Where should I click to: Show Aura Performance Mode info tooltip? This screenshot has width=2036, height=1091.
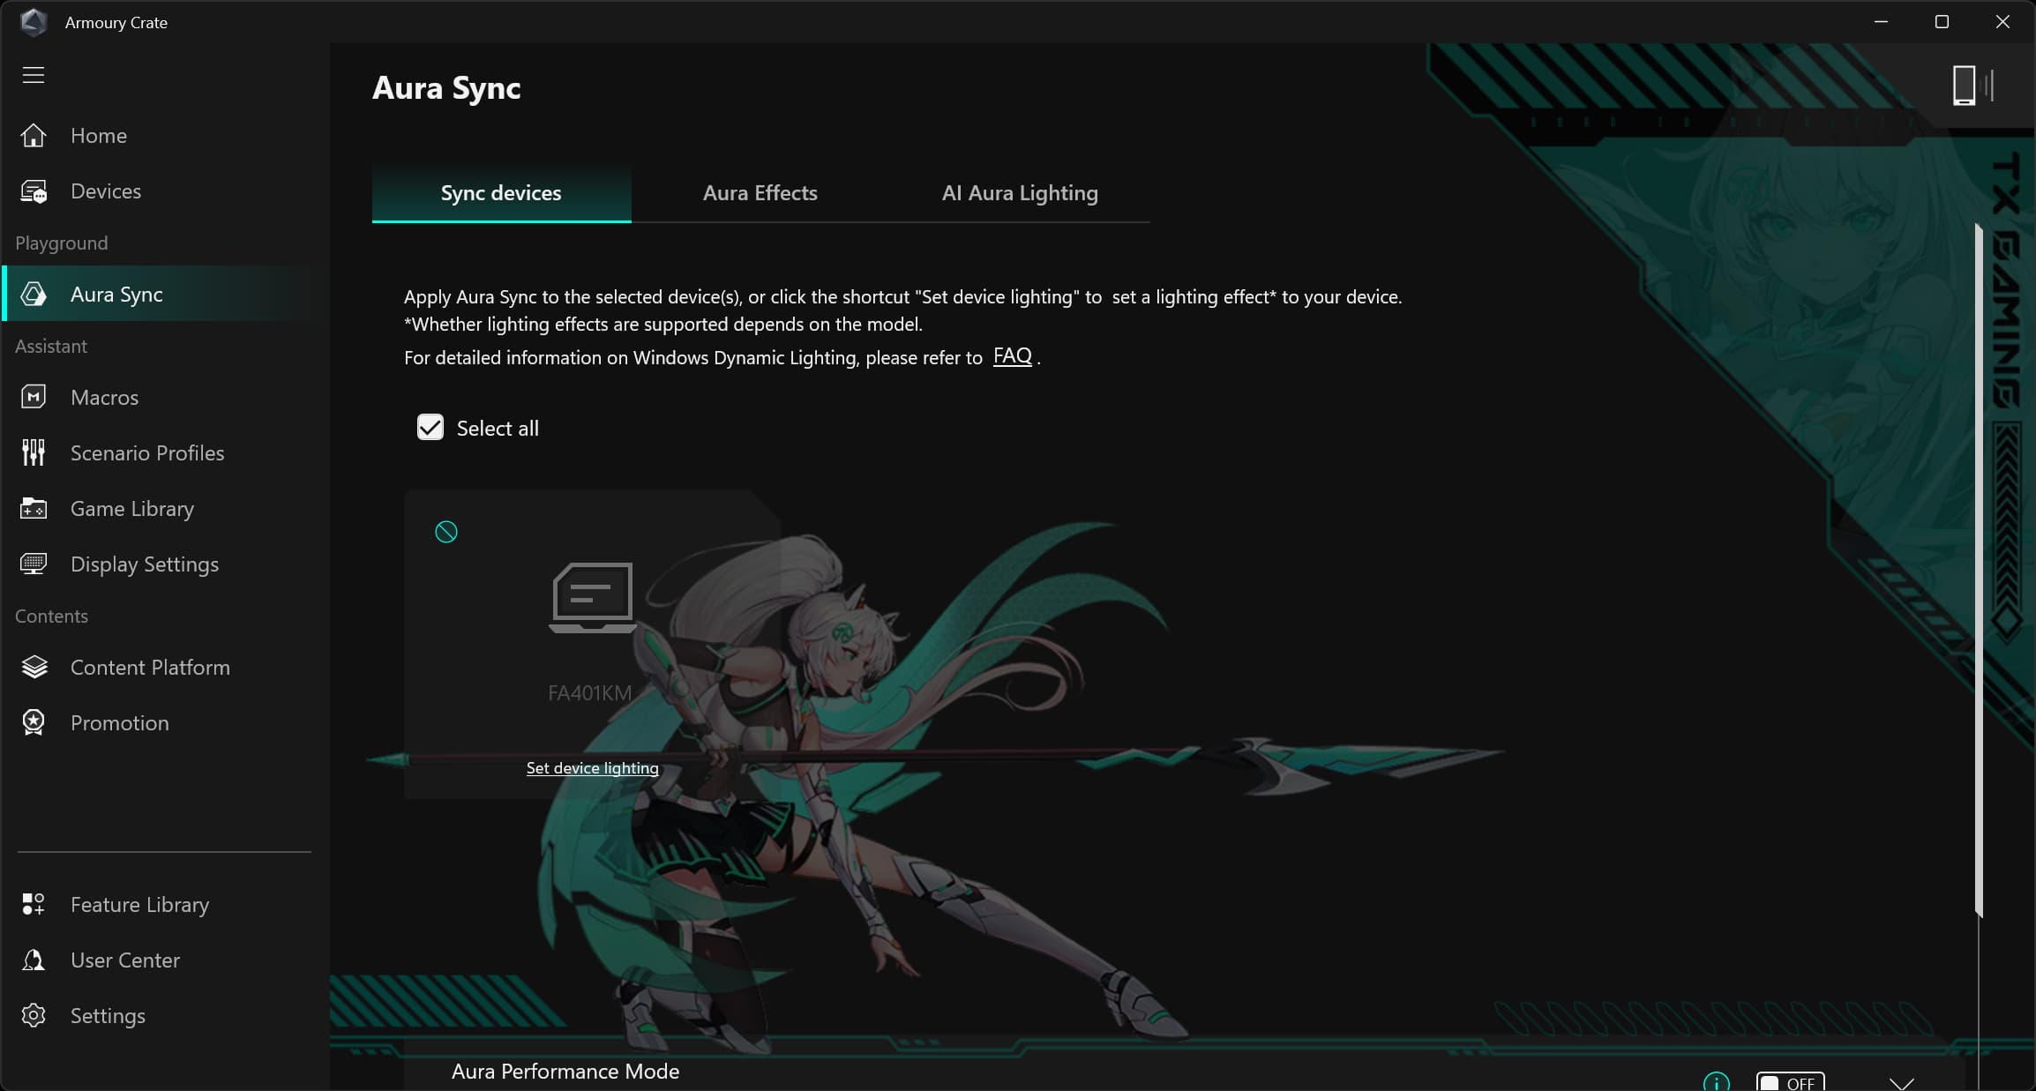tap(1716, 1082)
